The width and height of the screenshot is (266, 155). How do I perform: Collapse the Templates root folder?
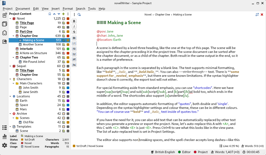click(10, 126)
